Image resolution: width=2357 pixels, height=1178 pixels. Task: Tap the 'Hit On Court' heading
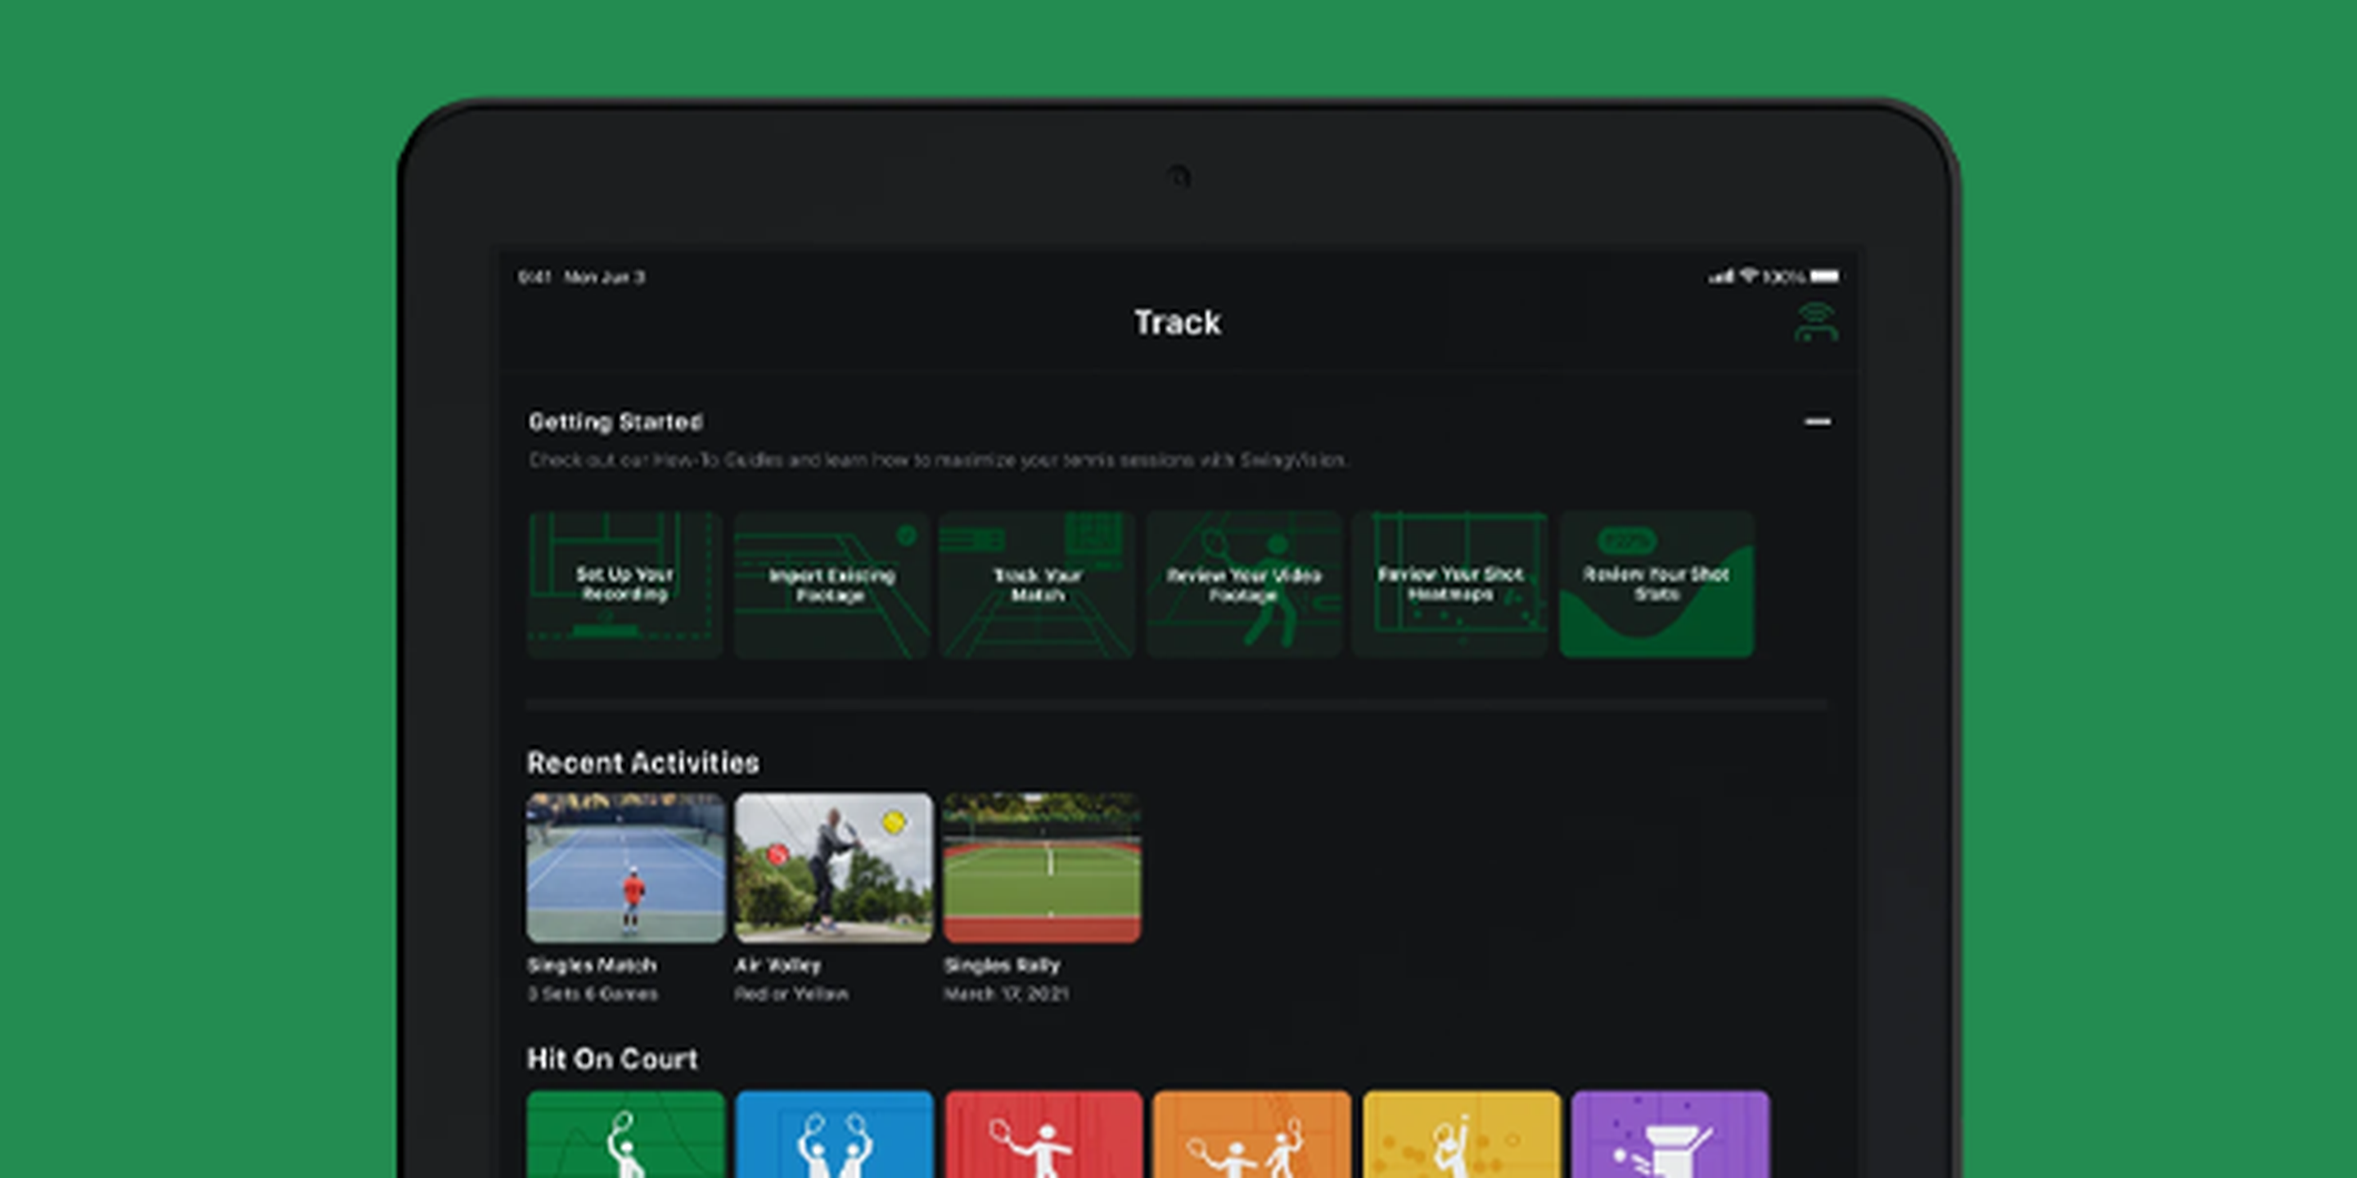click(612, 1059)
